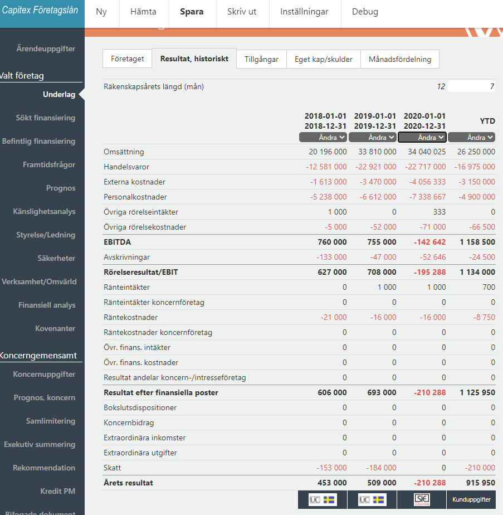Click the Räkenskapsårets längd value 12

pyautogui.click(x=441, y=87)
